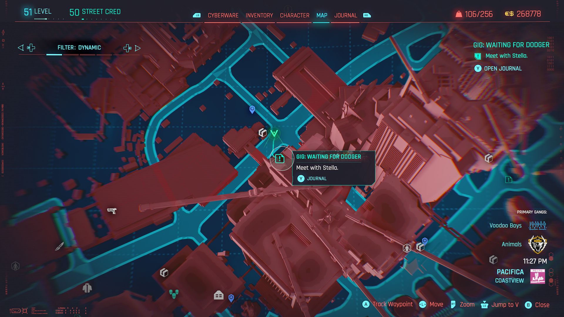564x317 pixels.
Task: Select the Map tab
Action: pyautogui.click(x=322, y=15)
